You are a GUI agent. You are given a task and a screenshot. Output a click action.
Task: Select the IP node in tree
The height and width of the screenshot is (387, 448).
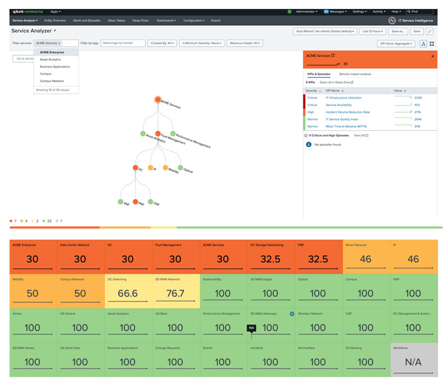150,168
